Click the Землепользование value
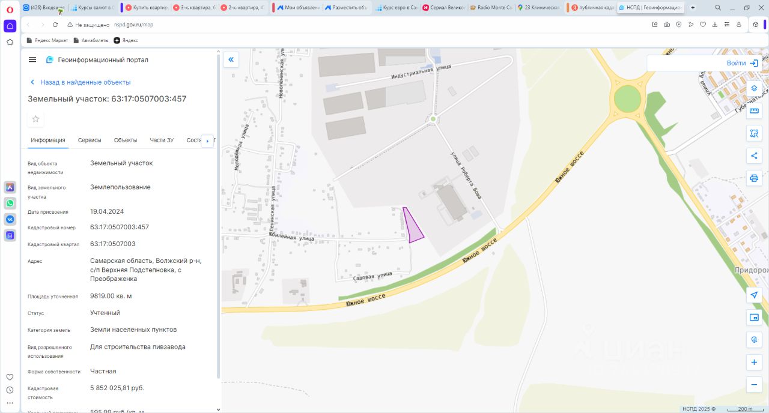Screen dimensions: 769x413 click(120, 187)
